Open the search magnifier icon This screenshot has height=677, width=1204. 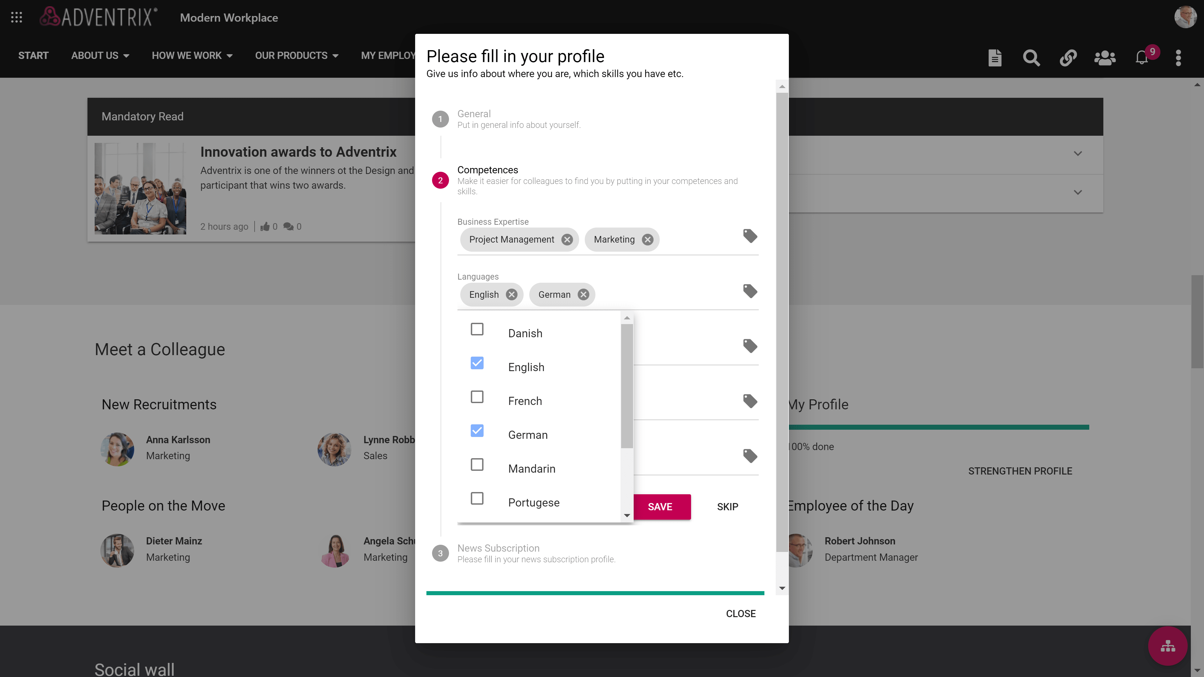pyautogui.click(x=1031, y=57)
